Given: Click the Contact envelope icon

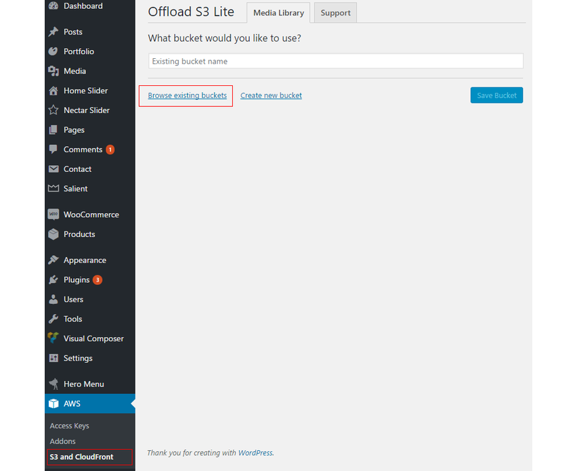Looking at the screenshot, I should 54,169.
